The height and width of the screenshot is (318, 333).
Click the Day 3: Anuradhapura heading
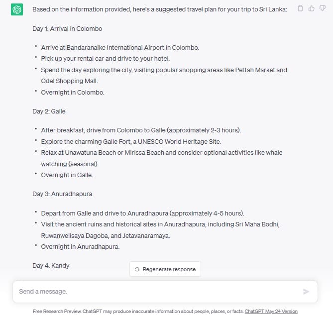click(62, 194)
